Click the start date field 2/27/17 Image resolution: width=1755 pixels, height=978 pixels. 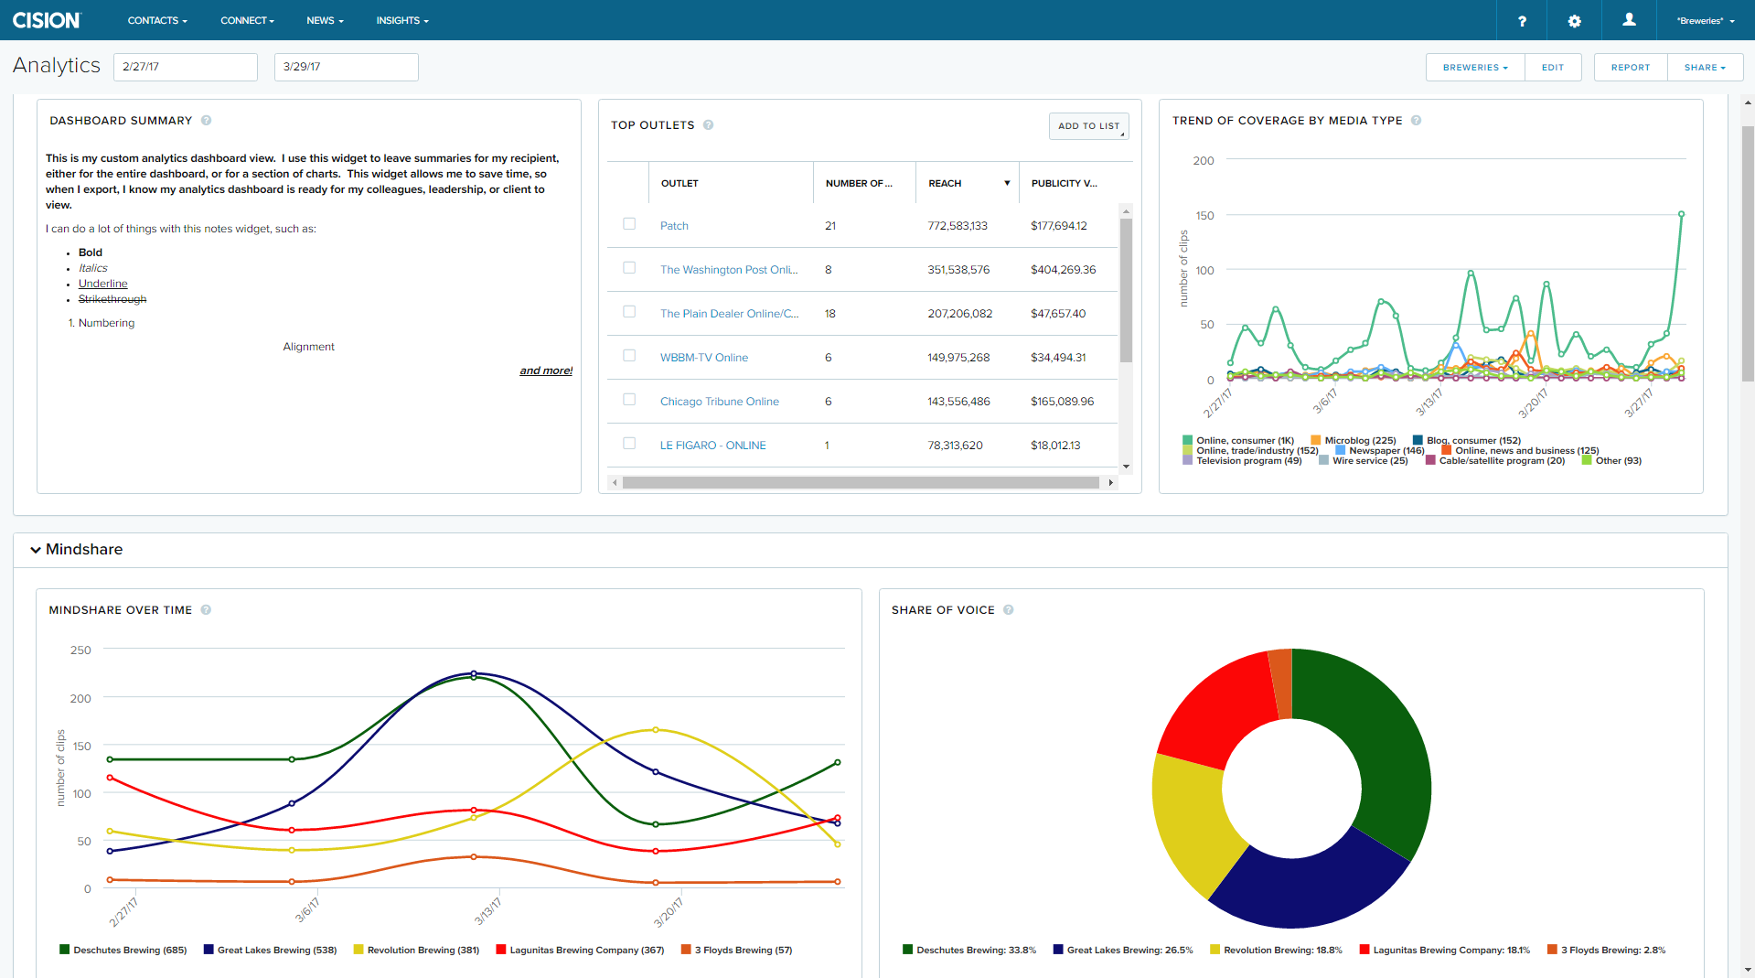coord(186,67)
